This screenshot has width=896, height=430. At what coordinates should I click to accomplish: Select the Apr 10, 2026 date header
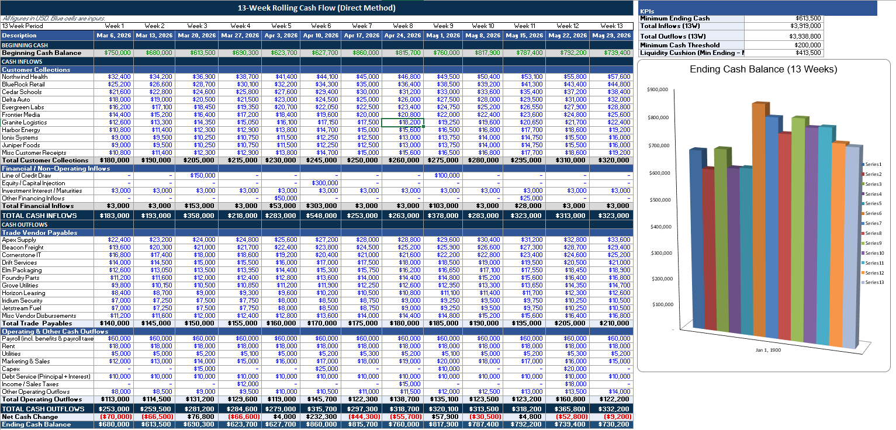[x=321, y=35]
